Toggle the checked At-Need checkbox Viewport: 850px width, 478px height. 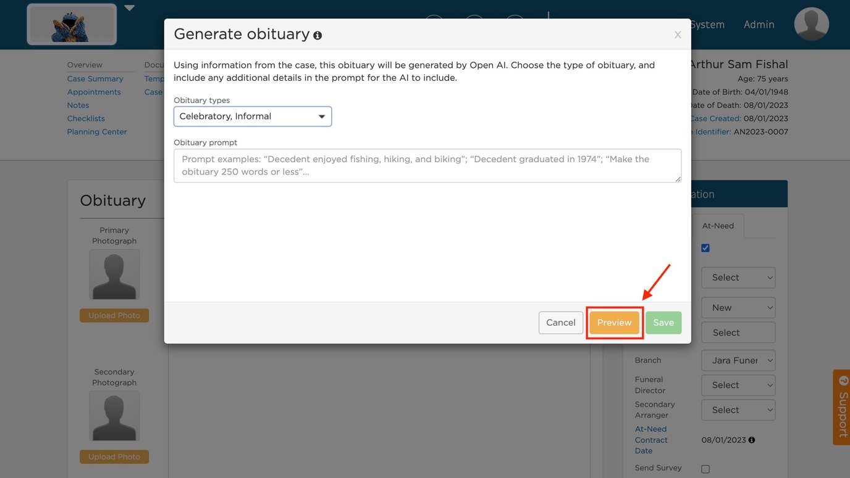(705, 248)
